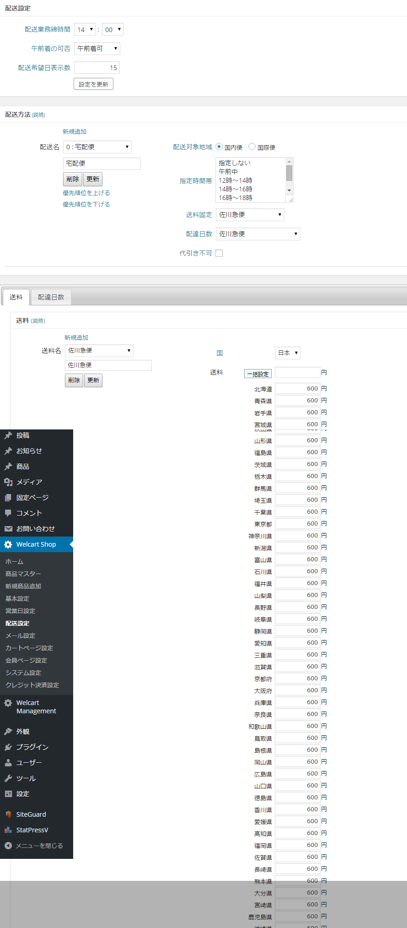Screen dimensions: 407x928
Task: Open カートページ設定 in the submenu
Action: coord(29,648)
